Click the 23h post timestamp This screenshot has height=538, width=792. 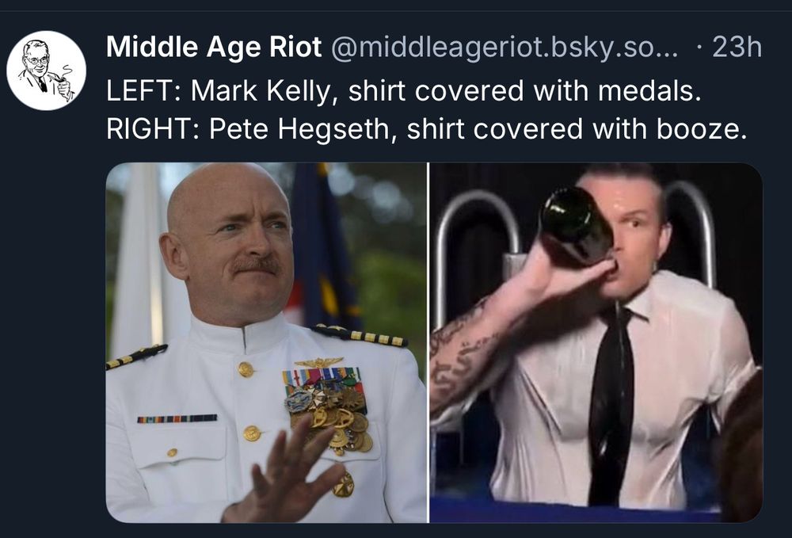click(737, 47)
